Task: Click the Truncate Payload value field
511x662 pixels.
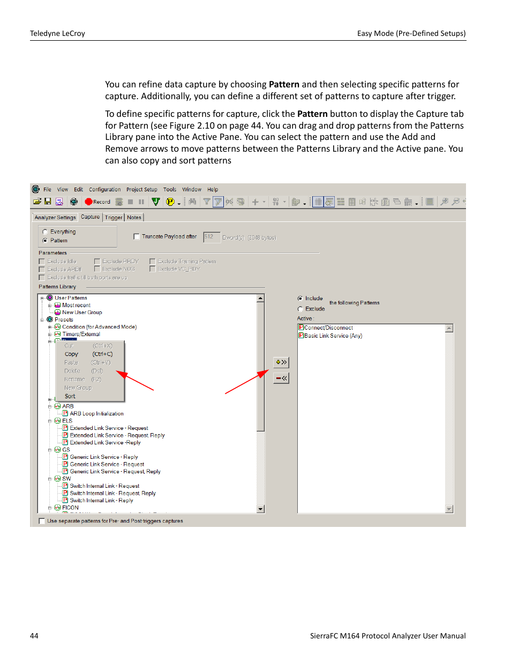Action: pos(212,237)
